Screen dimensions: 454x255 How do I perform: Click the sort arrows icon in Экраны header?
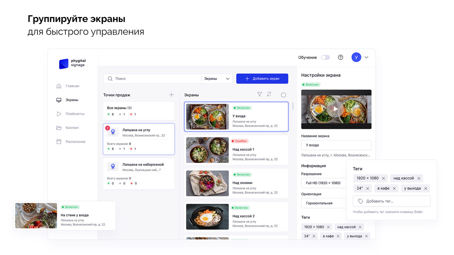tap(269, 94)
